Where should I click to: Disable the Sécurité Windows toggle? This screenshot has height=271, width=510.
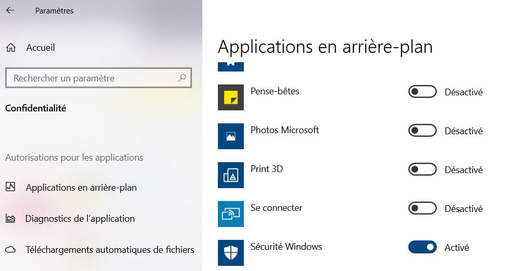422,247
